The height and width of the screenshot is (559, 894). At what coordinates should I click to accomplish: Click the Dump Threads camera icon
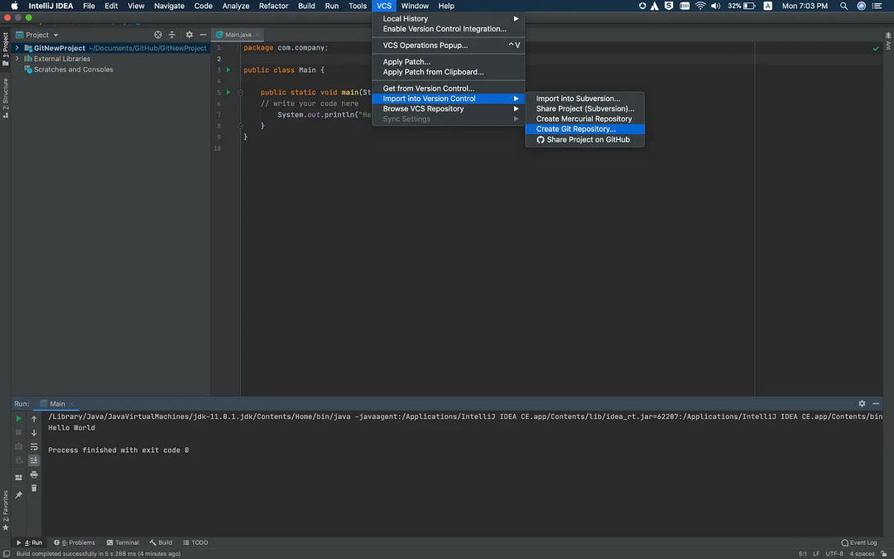pos(18,446)
